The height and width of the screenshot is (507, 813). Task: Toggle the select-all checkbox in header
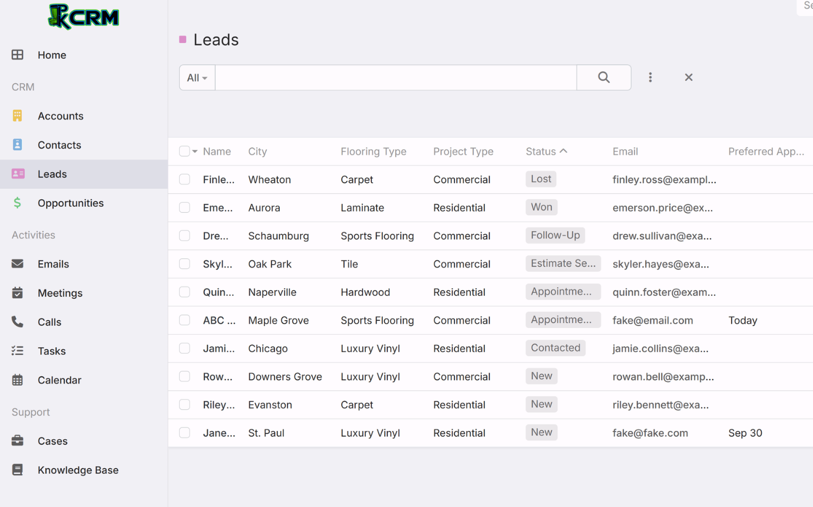(184, 152)
